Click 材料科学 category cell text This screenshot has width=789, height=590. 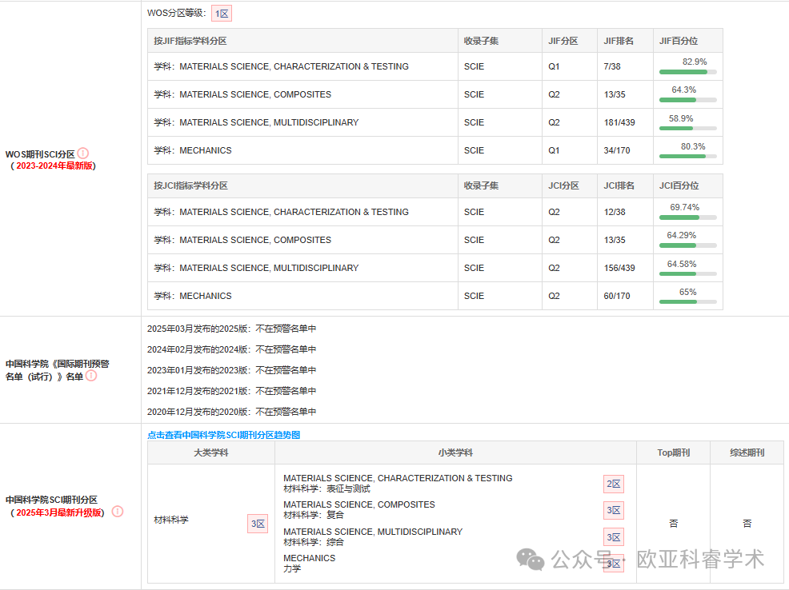[171, 520]
